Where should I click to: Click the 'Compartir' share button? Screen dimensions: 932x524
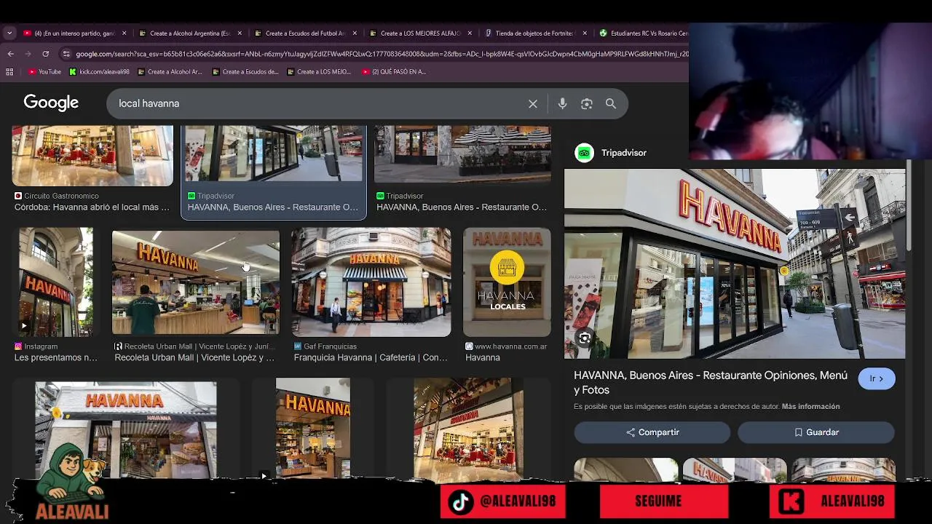click(x=652, y=432)
